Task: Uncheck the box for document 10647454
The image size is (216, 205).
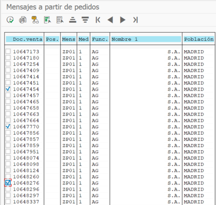Action: click(x=8, y=89)
